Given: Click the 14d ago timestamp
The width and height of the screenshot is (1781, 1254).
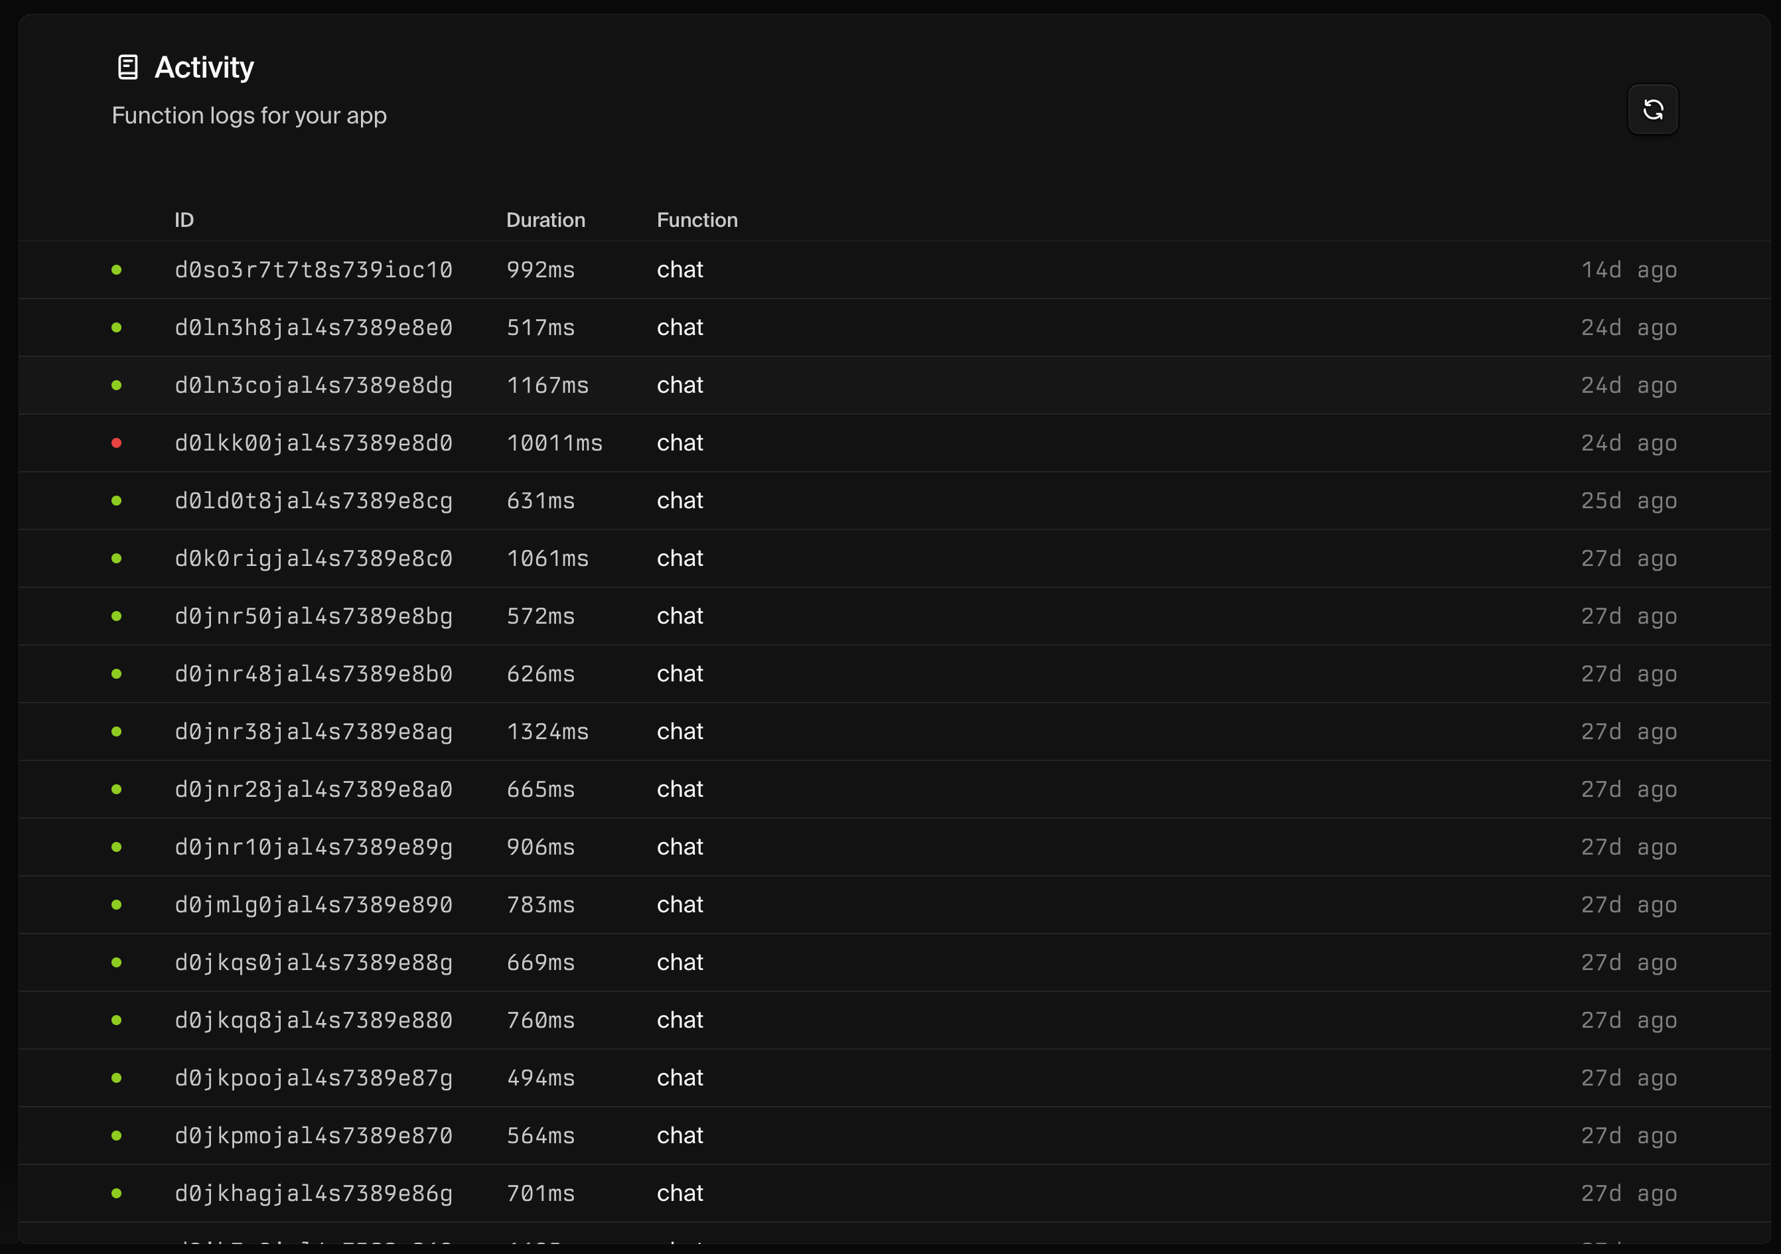Looking at the screenshot, I should pyautogui.click(x=1628, y=270).
